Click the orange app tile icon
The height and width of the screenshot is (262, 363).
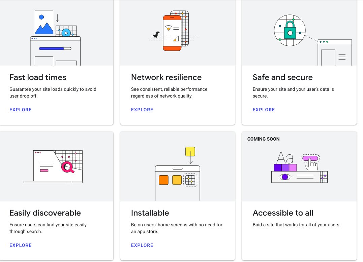pos(163,180)
